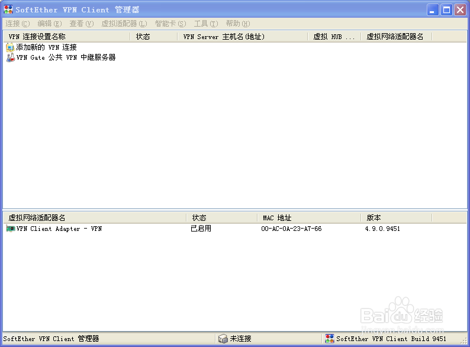Click the SoftEther app icon in title bar

8,9
